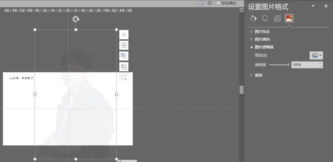The height and width of the screenshot is (162, 333).
Task: Click the vertical scrollbar up arrow
Action: [x=241, y=10]
